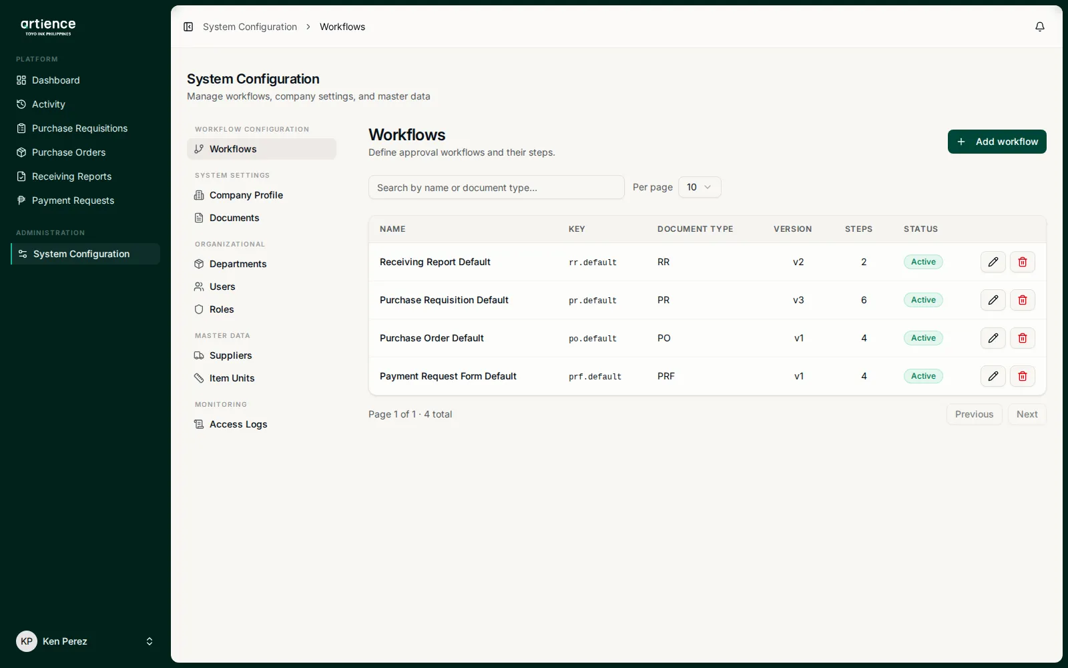Viewport: 1068px width, 668px height.
Task: Click the System Configuration sliders icon
Action: (23, 254)
